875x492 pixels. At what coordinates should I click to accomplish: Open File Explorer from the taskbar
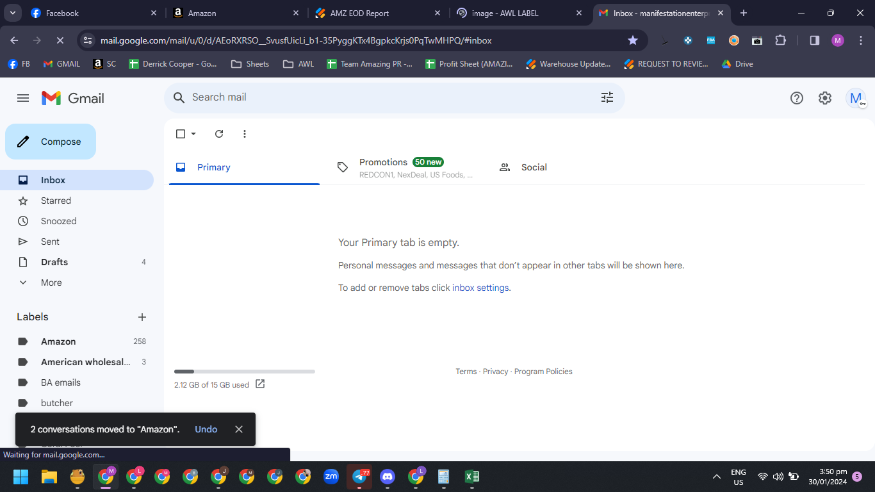49,477
